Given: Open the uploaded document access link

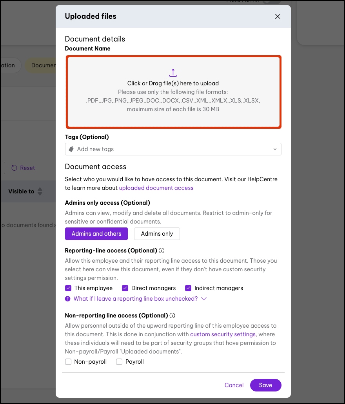Looking at the screenshot, I should click(x=156, y=188).
